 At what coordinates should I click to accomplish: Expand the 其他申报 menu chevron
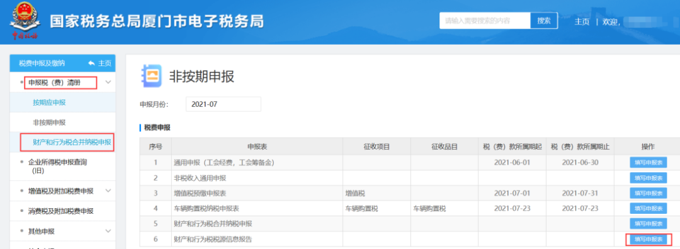click(108, 231)
